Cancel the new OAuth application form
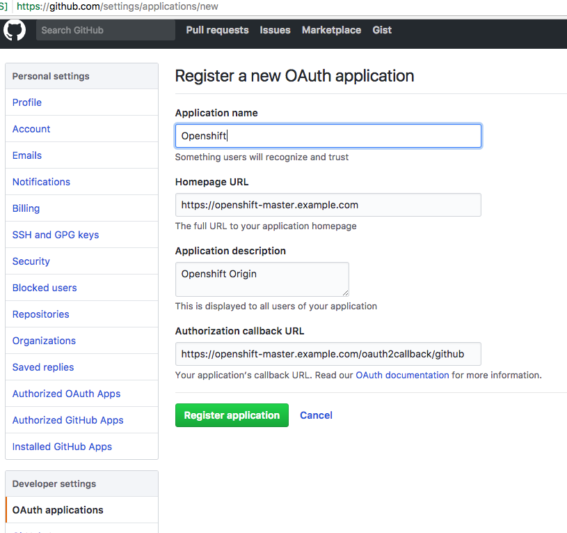The height and width of the screenshot is (533, 567). (316, 415)
